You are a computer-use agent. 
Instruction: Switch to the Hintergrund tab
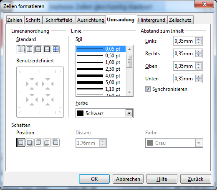point(151,20)
